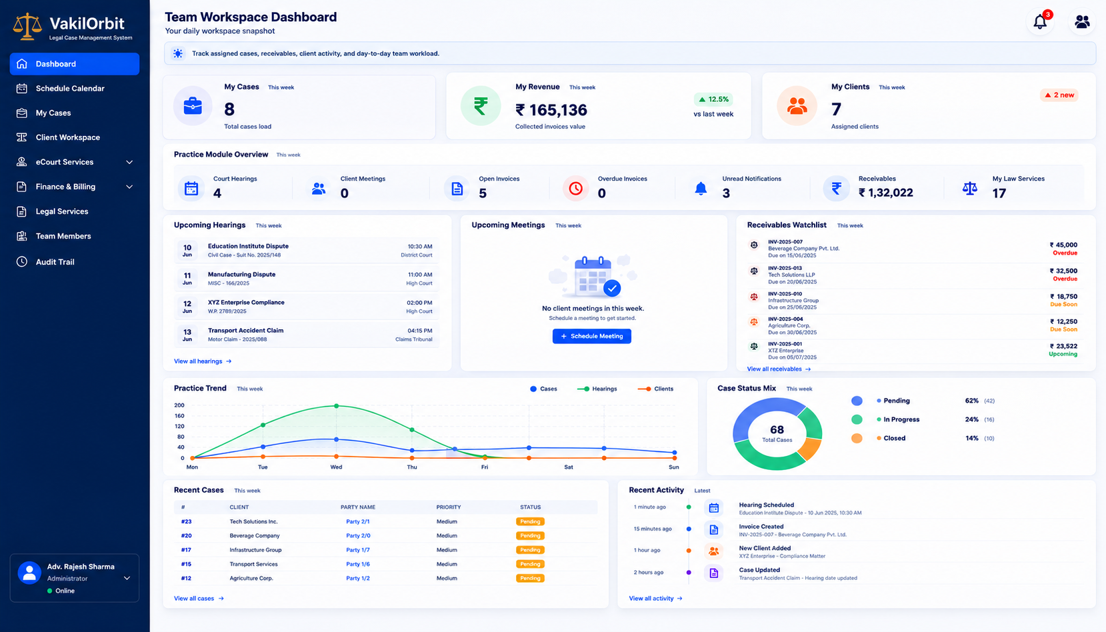
Task: Follow the View all hearings link
Action: (x=203, y=361)
